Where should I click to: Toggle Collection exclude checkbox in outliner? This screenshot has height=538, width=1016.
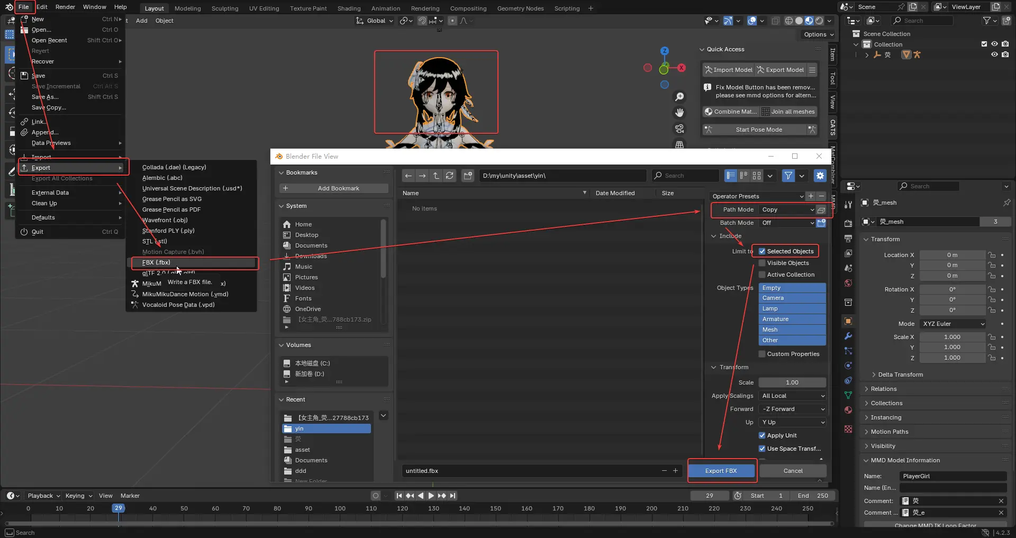(x=984, y=44)
